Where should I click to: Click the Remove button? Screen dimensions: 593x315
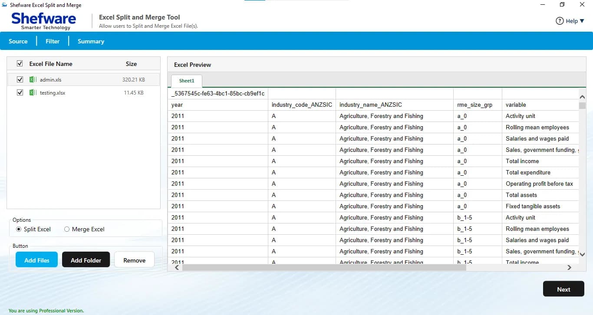[x=135, y=260]
